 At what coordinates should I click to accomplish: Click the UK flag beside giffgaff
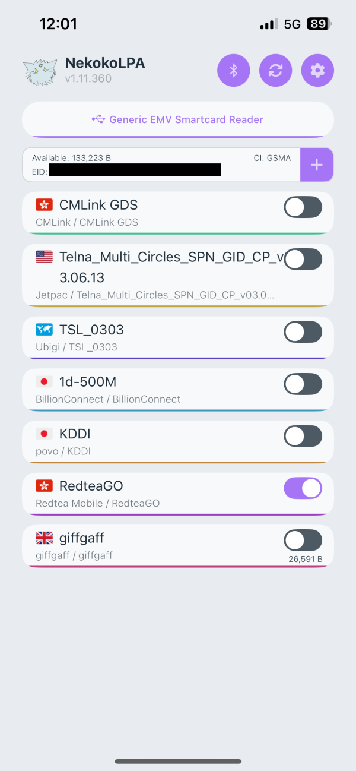click(x=44, y=538)
